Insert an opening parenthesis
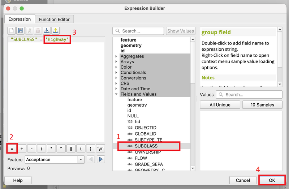The width and height of the screenshot is (289, 189). point(81,149)
